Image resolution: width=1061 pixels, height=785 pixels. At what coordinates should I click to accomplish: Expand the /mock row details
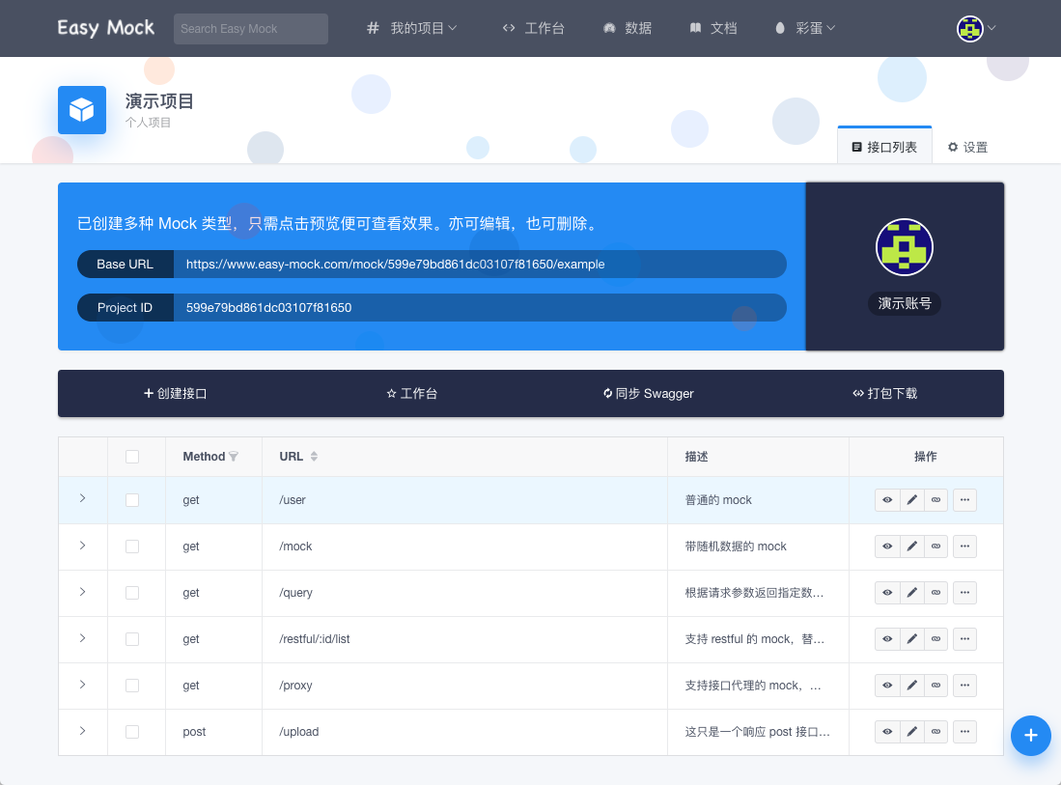83,546
